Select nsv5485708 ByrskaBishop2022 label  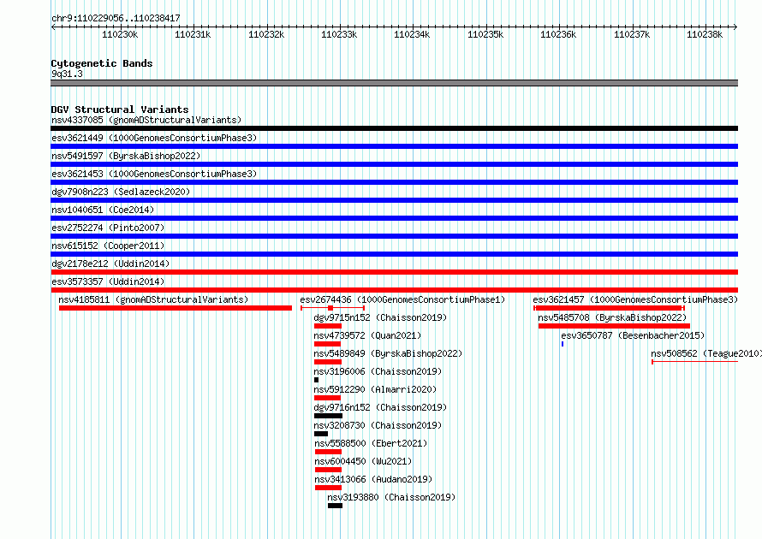(612, 317)
